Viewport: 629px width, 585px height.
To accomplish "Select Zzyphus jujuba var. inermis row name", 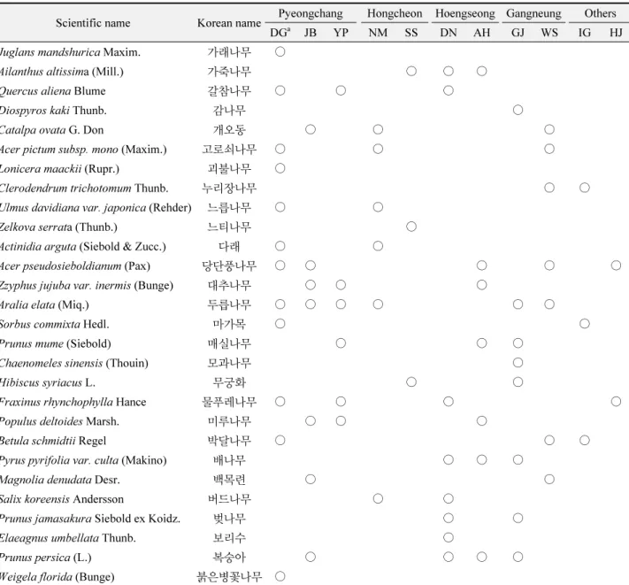I will point(86,285).
